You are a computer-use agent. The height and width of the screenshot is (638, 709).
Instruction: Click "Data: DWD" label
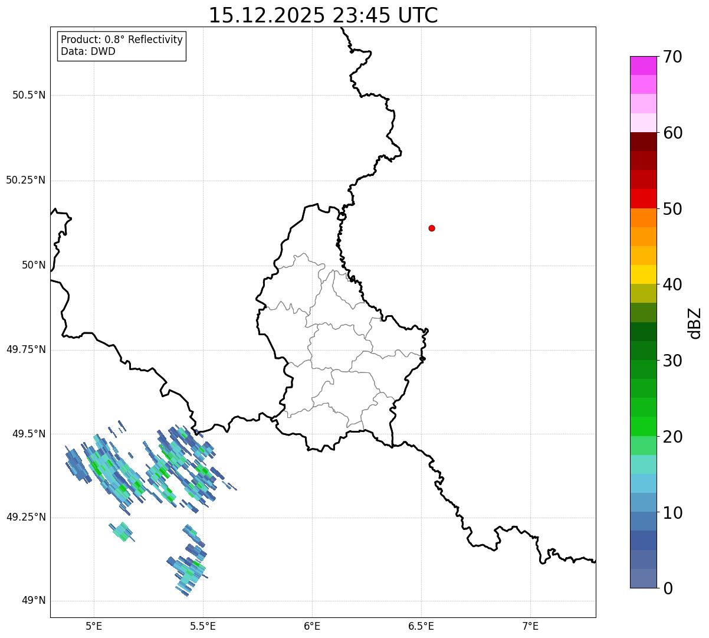88,51
